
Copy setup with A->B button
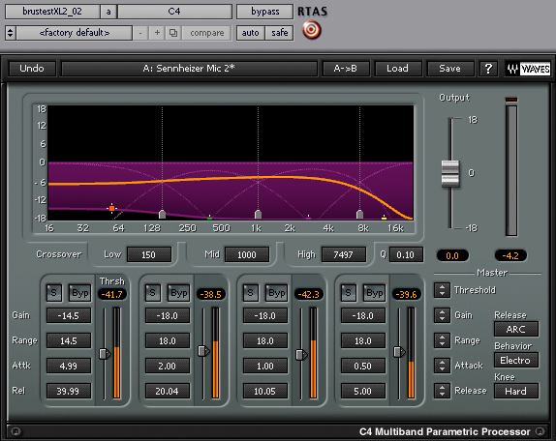click(x=346, y=69)
